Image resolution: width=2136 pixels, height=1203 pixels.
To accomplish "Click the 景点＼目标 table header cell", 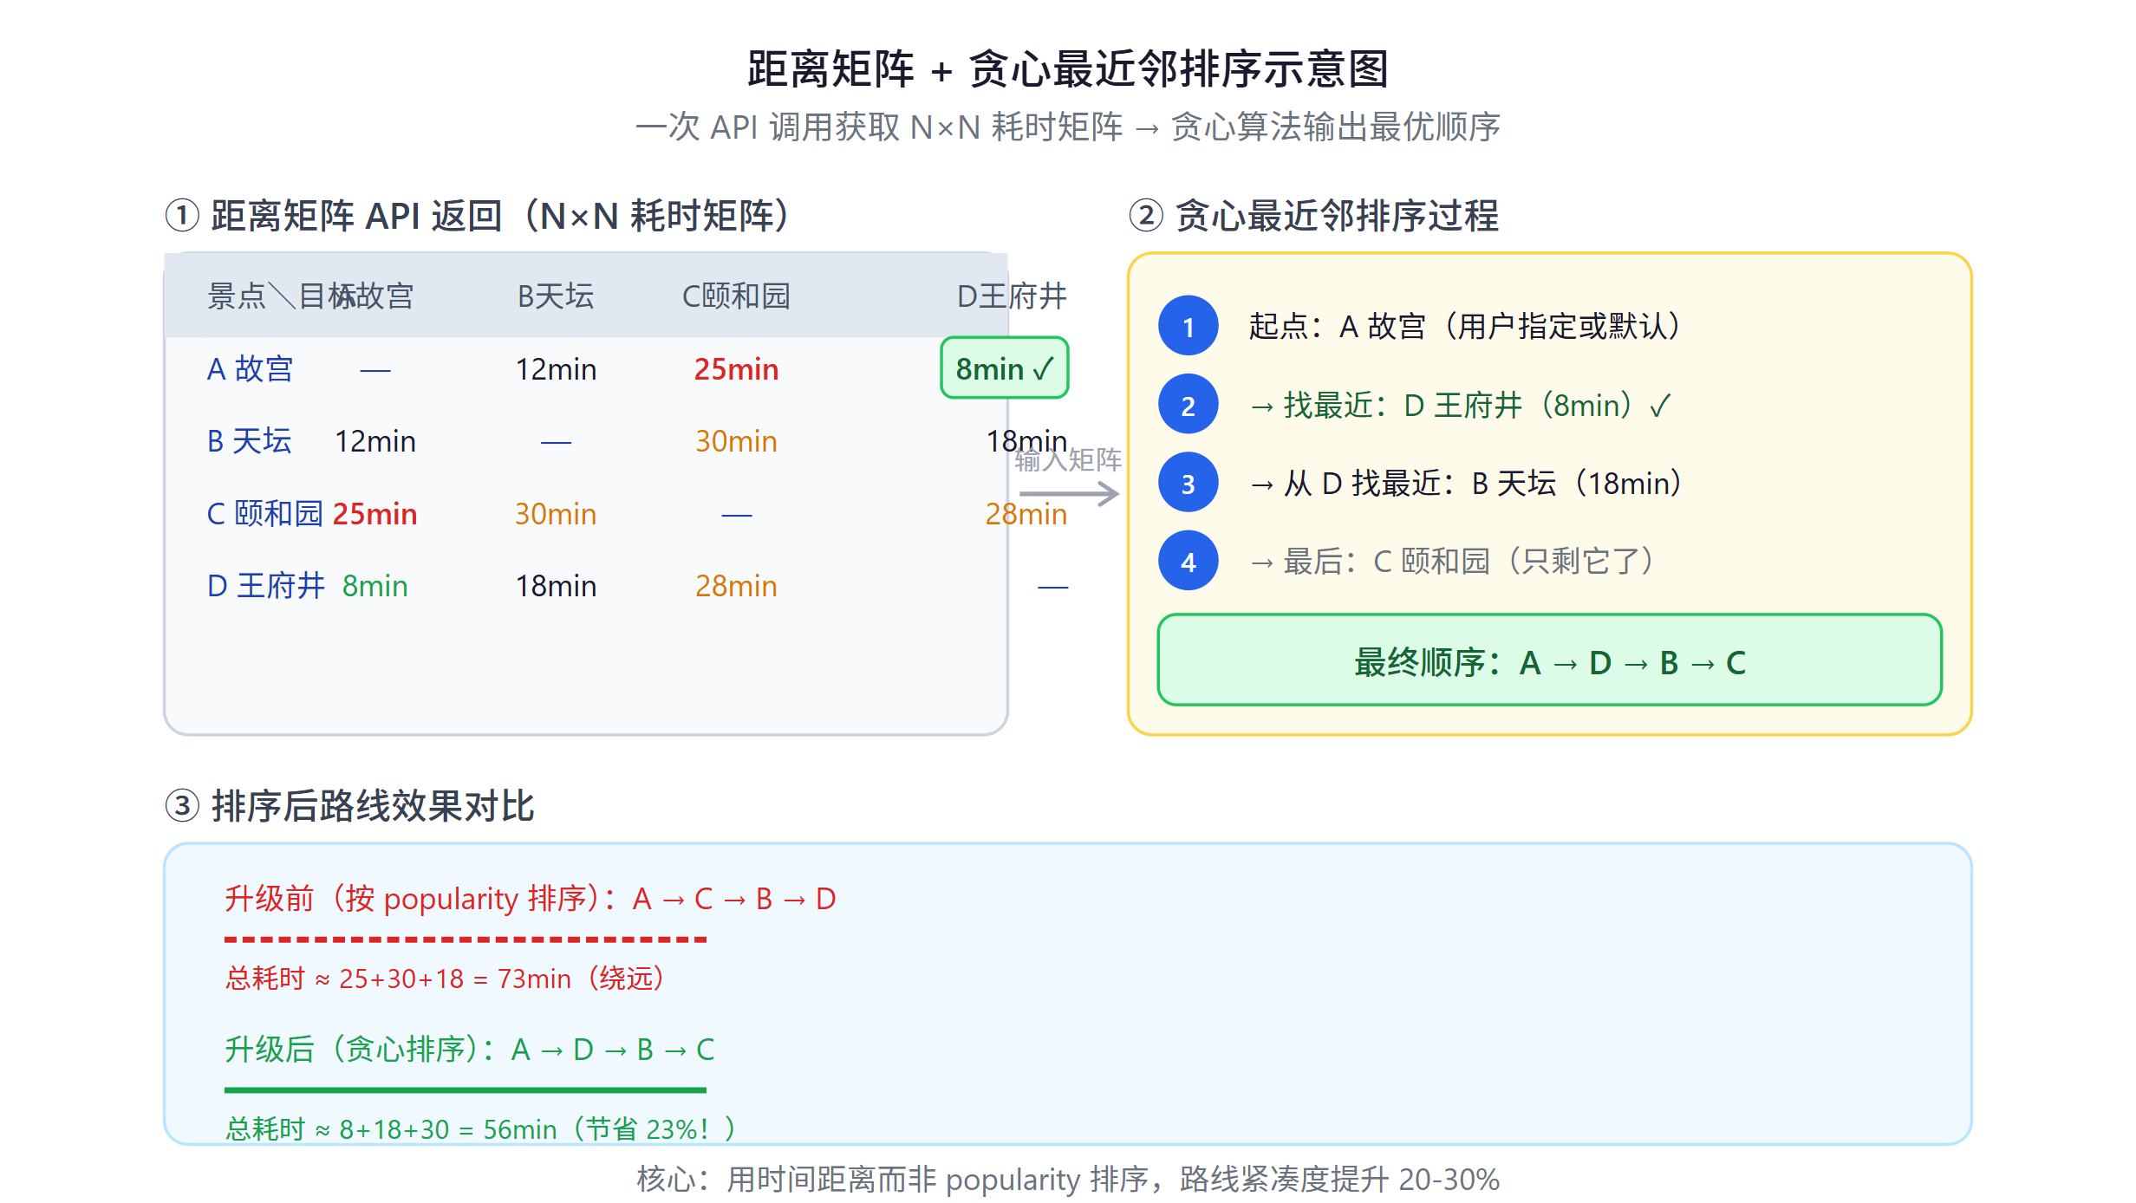I will pos(282,296).
